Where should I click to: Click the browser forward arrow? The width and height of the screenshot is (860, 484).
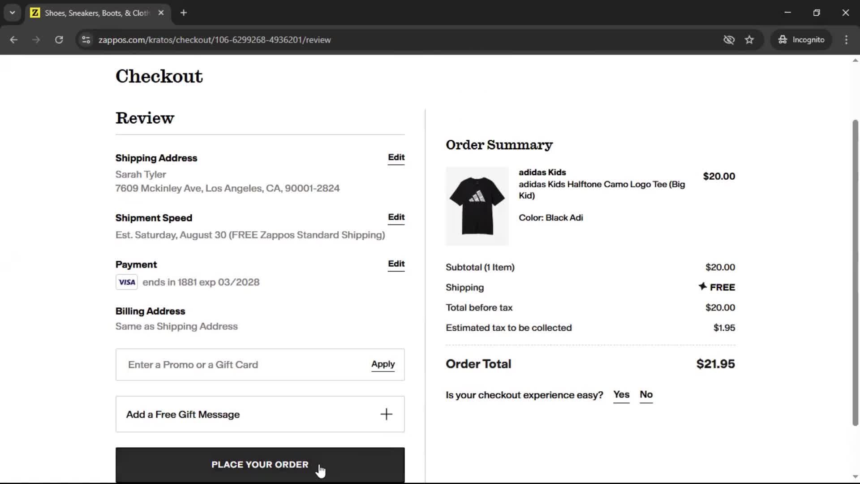coord(36,40)
